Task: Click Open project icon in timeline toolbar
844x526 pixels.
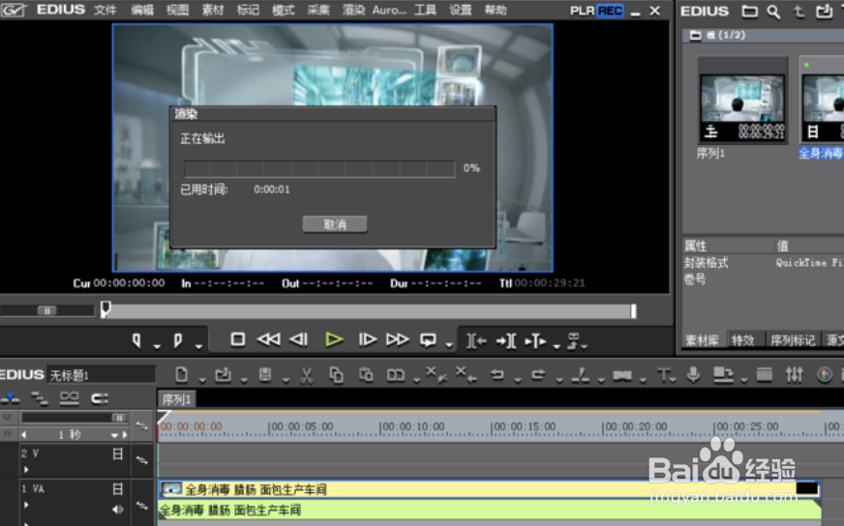Action: [223, 375]
